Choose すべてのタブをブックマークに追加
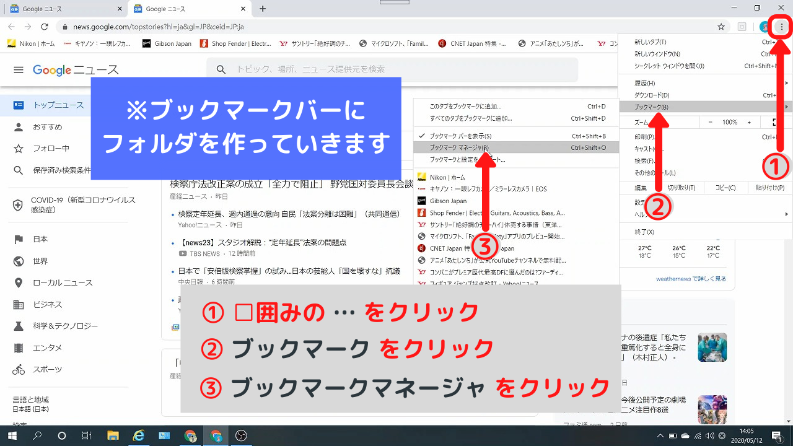This screenshot has width=793, height=446. click(x=516, y=118)
